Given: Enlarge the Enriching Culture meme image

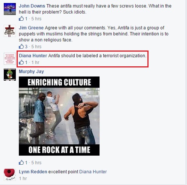Looking at the screenshot, I should click(59, 116).
